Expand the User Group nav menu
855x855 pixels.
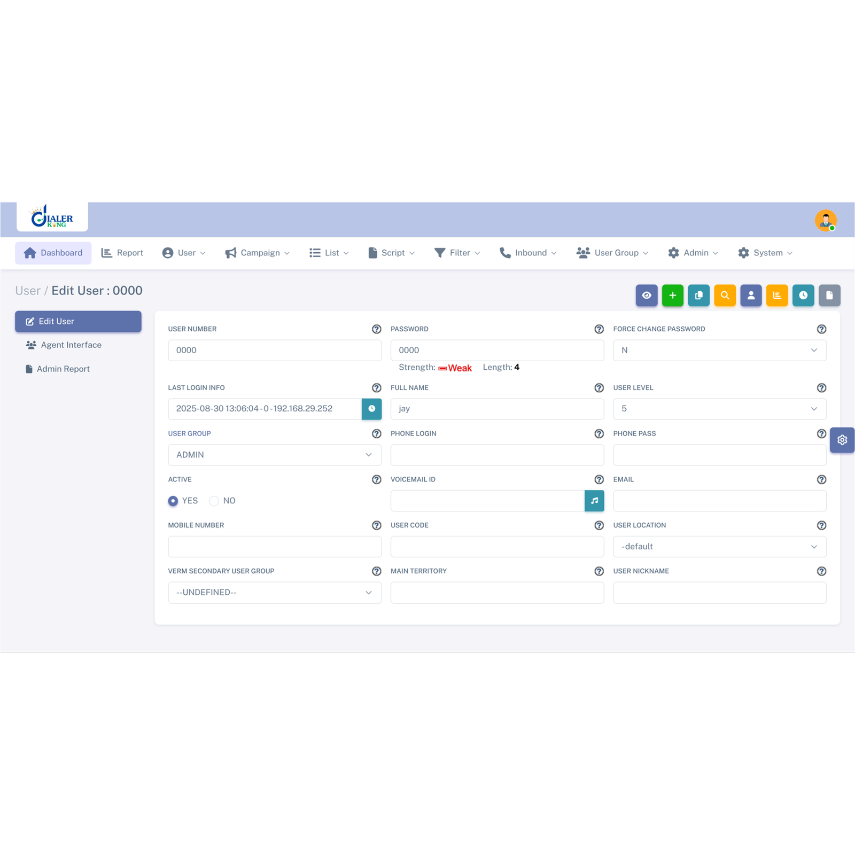click(612, 253)
